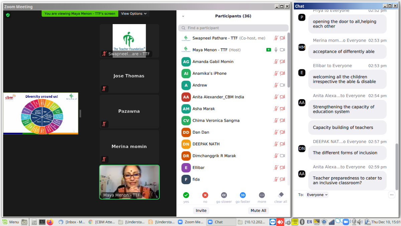Image resolution: width=401 pixels, height=226 pixels.
Task: Click the Invite button
Action: click(x=201, y=211)
